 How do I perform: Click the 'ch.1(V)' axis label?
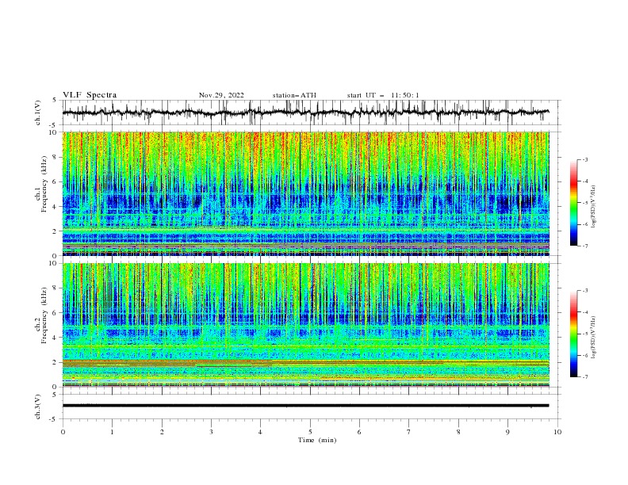(x=38, y=113)
